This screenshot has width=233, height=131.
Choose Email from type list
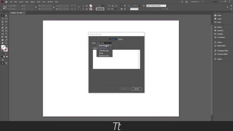(104, 53)
